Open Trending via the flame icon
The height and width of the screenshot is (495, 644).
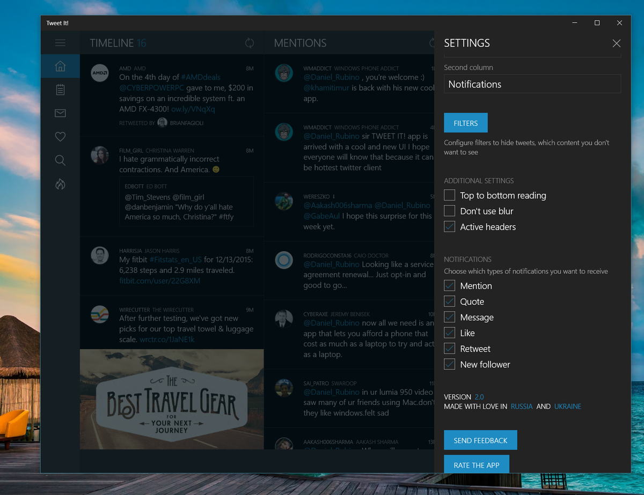[60, 184]
